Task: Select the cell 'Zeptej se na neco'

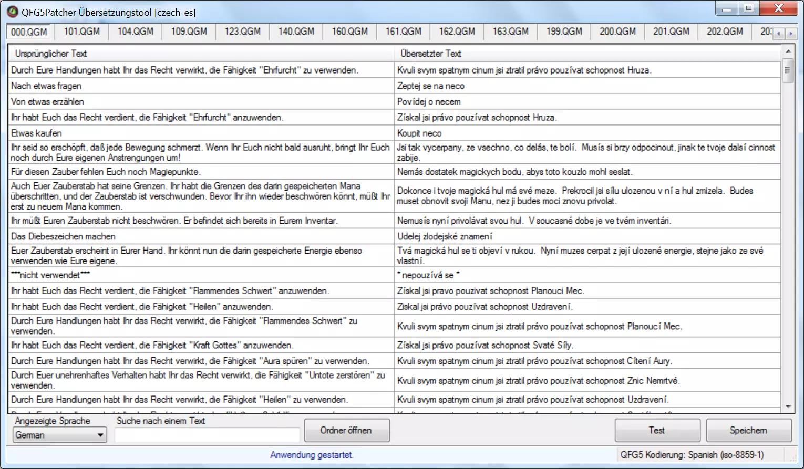Action: [x=587, y=86]
